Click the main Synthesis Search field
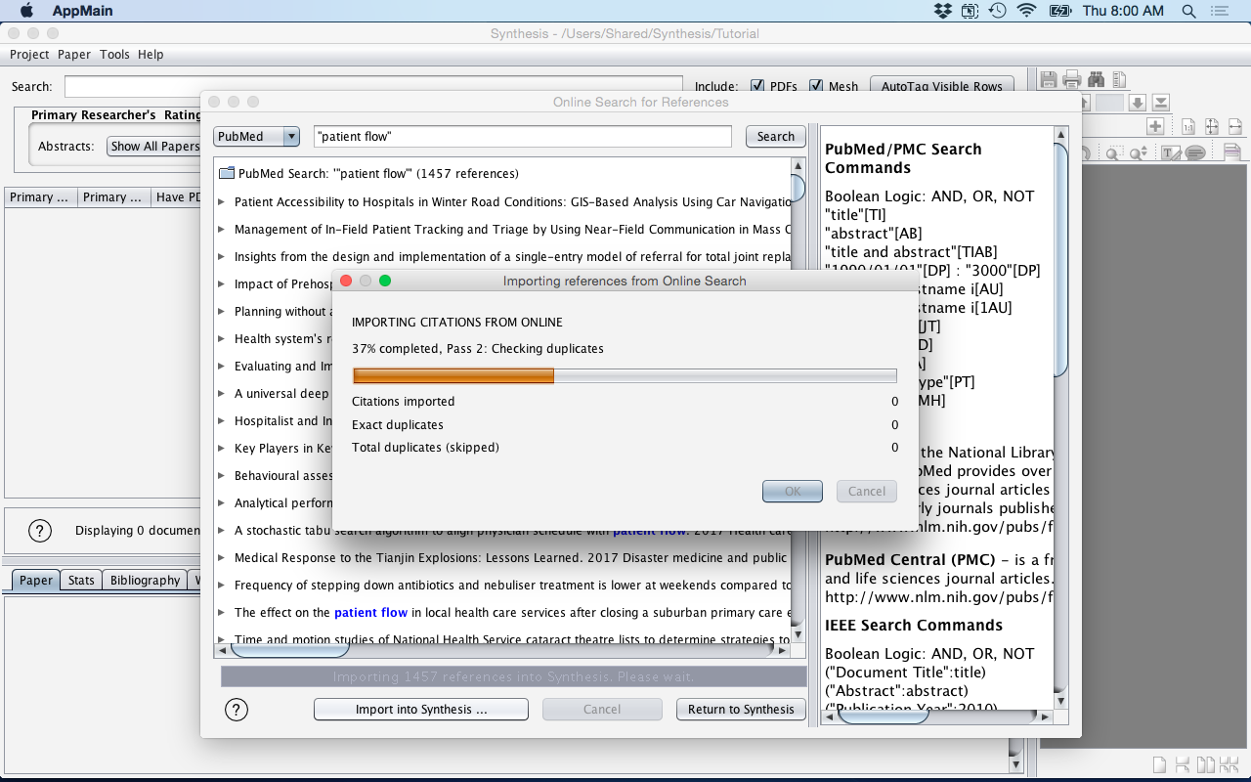The height and width of the screenshot is (782, 1251). 373,87
